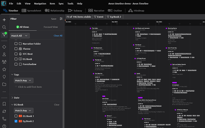Switch to Mindmap view tab
205x128 pixels.
coord(136,11)
